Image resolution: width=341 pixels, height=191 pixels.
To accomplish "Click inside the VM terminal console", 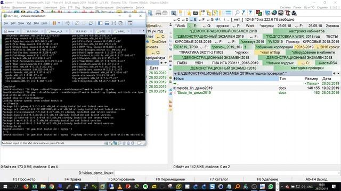I will click(74, 86).
